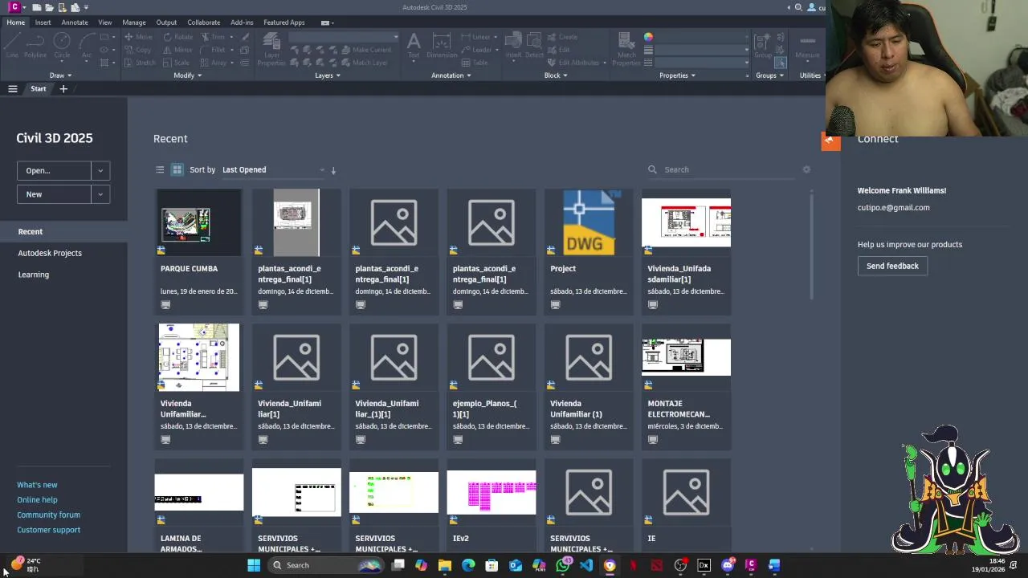Add a new drawing tab with plus
Viewport: 1028px width, 578px height.
pyautogui.click(x=63, y=89)
